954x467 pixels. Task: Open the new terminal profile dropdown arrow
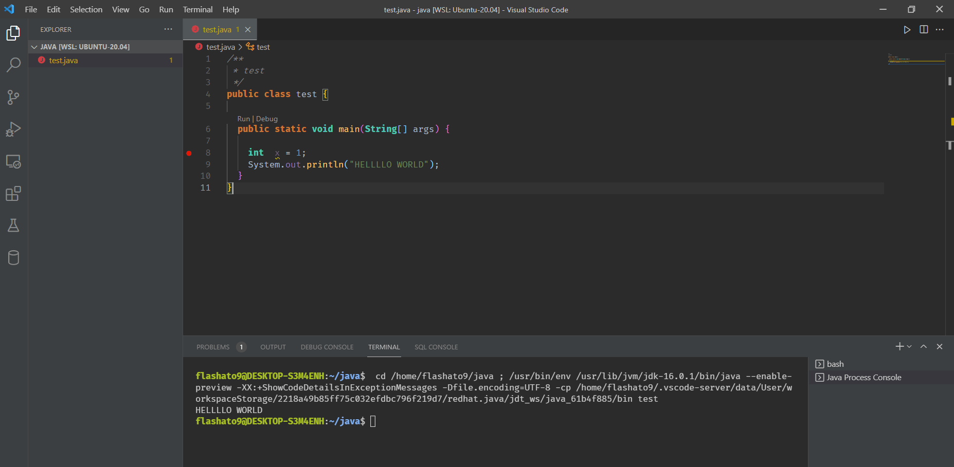tap(909, 346)
